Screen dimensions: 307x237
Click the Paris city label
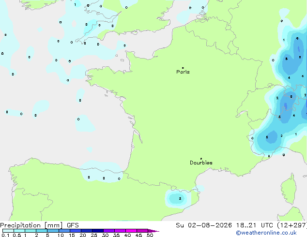[x=183, y=72]
